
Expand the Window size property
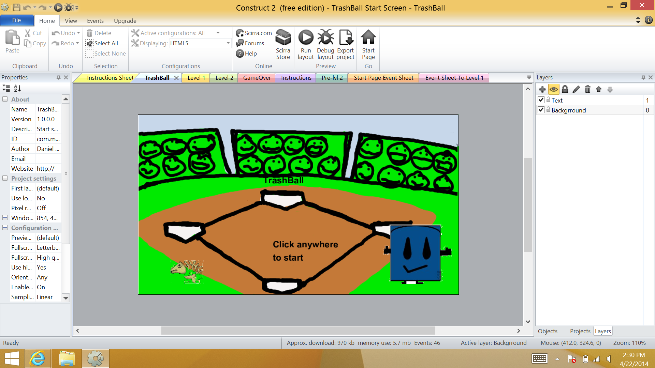(x=5, y=218)
